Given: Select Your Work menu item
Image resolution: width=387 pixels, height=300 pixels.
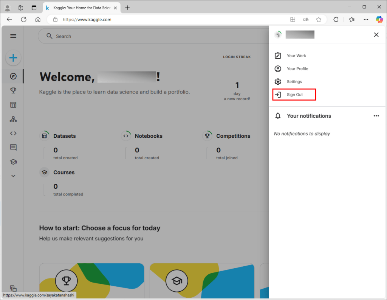Looking at the screenshot, I should 296,56.
